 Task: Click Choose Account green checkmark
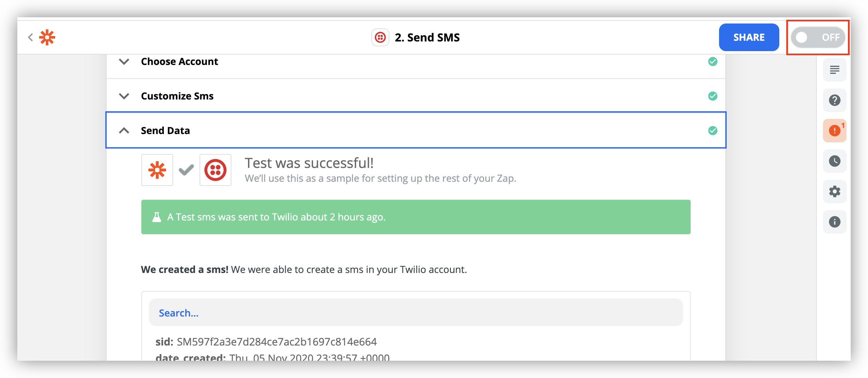[712, 62]
